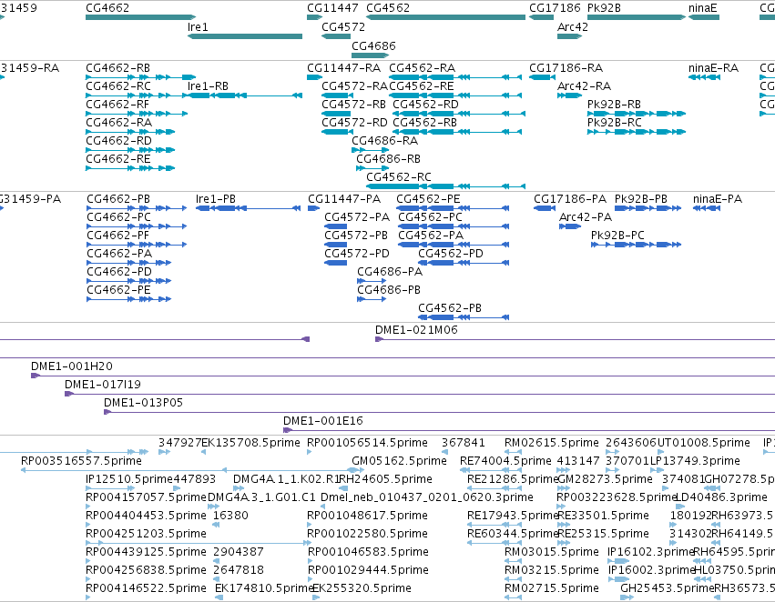Select transcript Arc42-RA
Screen dimensions: 775x602
585,86
